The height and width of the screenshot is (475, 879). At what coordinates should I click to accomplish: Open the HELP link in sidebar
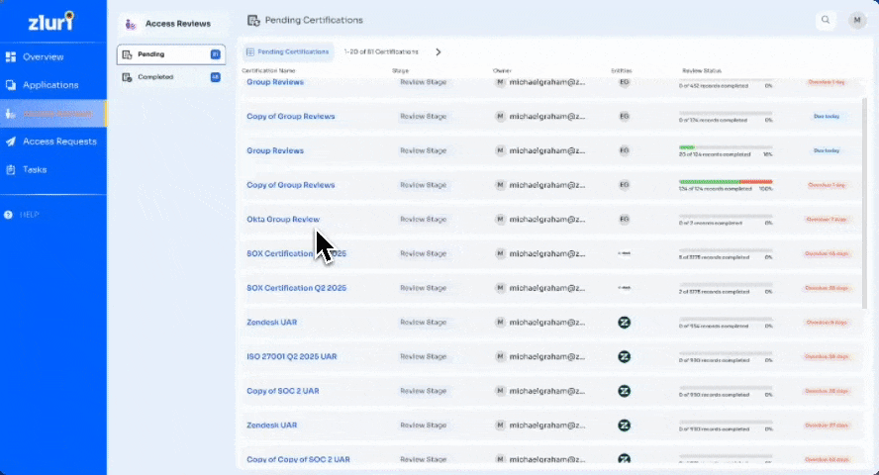(29, 215)
